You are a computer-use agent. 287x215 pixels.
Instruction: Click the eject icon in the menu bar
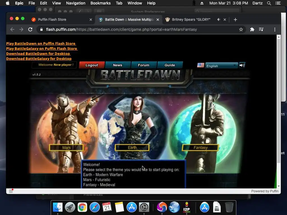click(x=202, y=3)
